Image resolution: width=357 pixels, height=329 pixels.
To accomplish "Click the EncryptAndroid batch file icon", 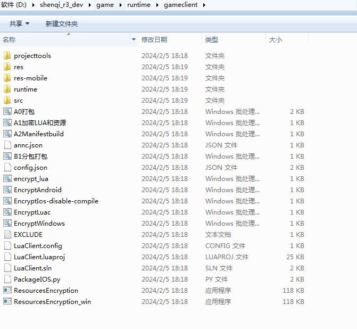I will [7, 190].
